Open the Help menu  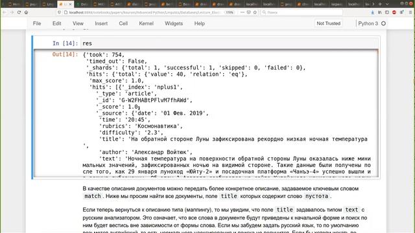tap(199, 23)
